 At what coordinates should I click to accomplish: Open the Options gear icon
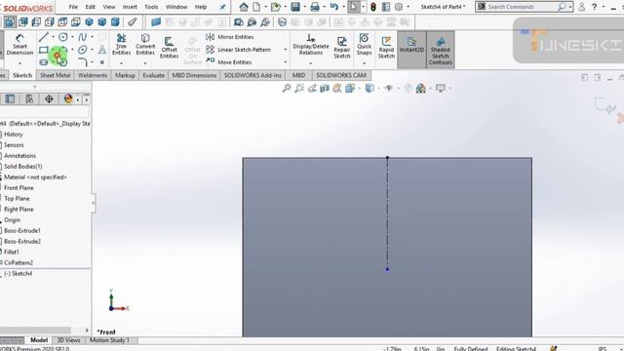click(x=399, y=7)
